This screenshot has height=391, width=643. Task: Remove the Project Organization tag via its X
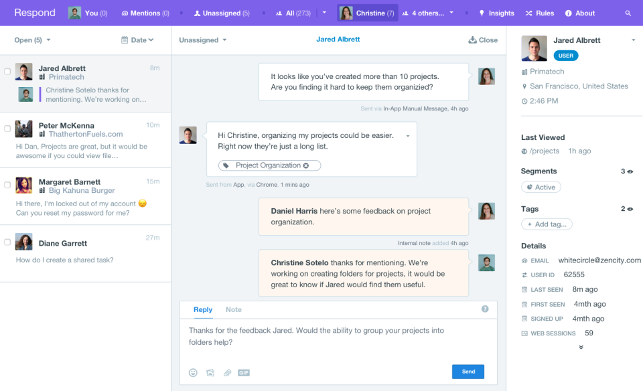click(307, 165)
